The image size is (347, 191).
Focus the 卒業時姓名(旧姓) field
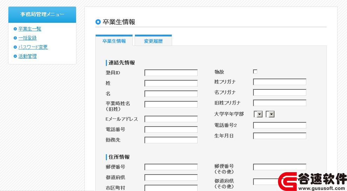coord(171,104)
